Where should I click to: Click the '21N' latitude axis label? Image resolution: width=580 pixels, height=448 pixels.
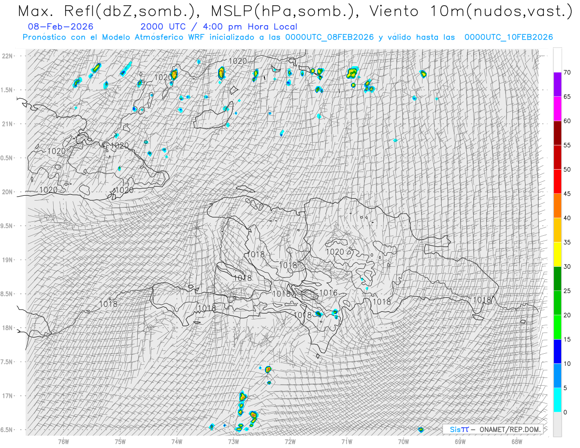click(8, 124)
